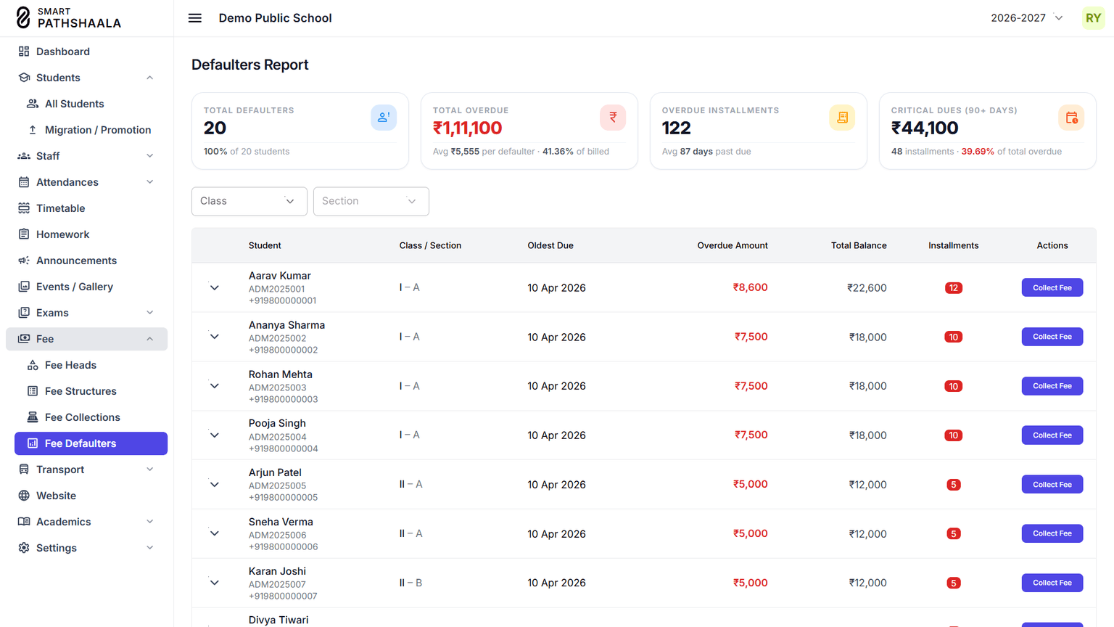Viewport: 1114px width, 627px height.
Task: Click the Overdue Amount column header
Action: [x=733, y=245]
